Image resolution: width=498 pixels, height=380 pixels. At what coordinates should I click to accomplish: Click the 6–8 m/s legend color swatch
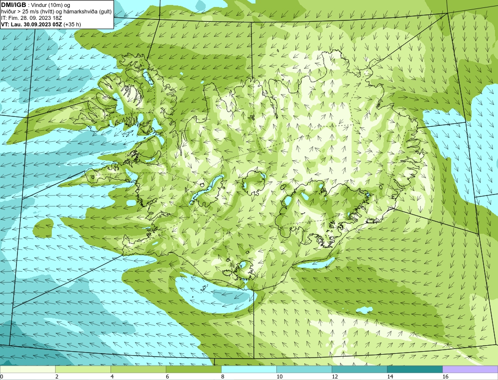(x=193, y=369)
